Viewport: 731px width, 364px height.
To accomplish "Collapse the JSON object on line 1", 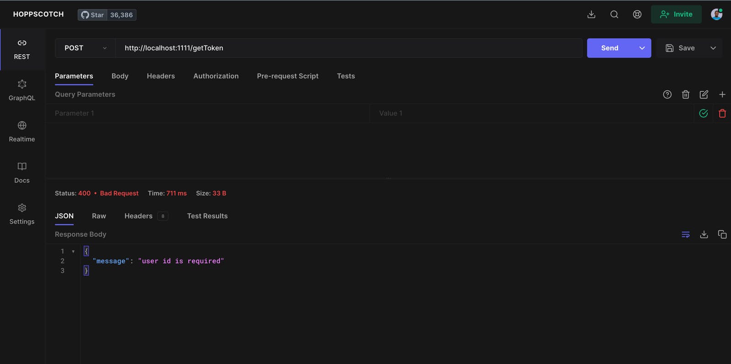I will 73,251.
